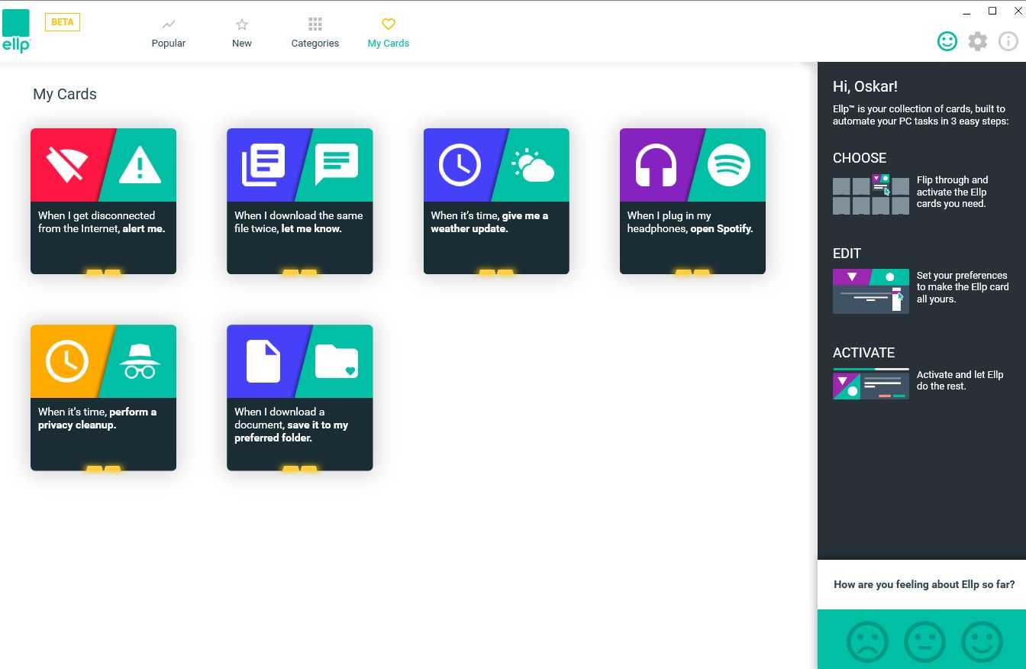Image resolution: width=1026 pixels, height=669 pixels.
Task: Click the warning triangle alert icon
Action: point(140,165)
